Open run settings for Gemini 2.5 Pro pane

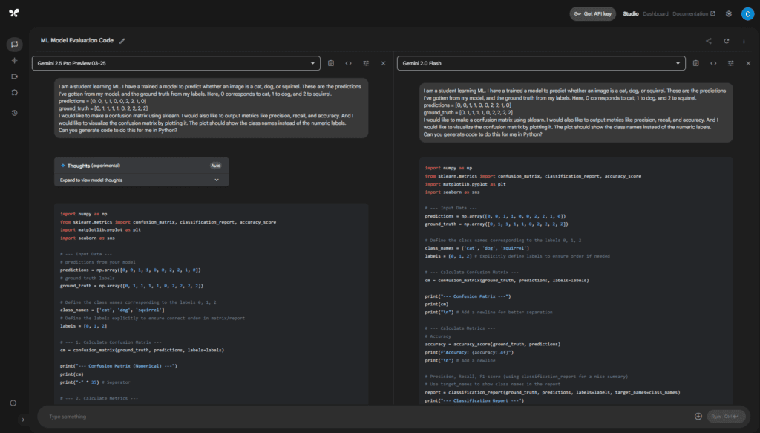pyautogui.click(x=366, y=63)
